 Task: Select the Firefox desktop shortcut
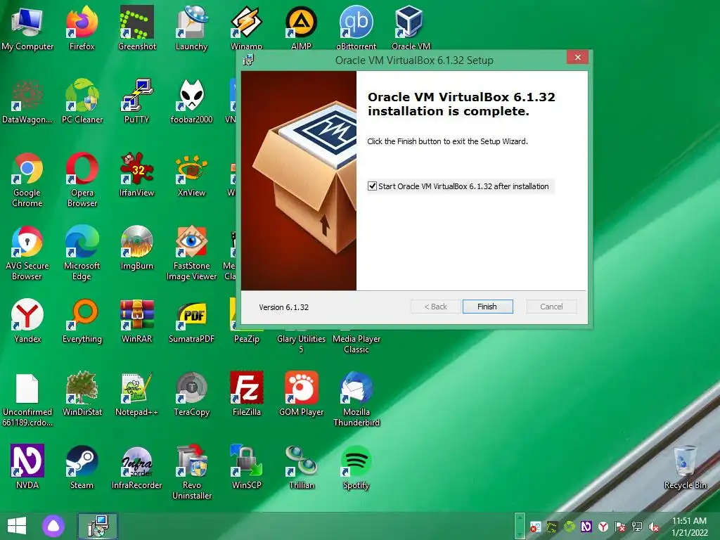coord(82,29)
